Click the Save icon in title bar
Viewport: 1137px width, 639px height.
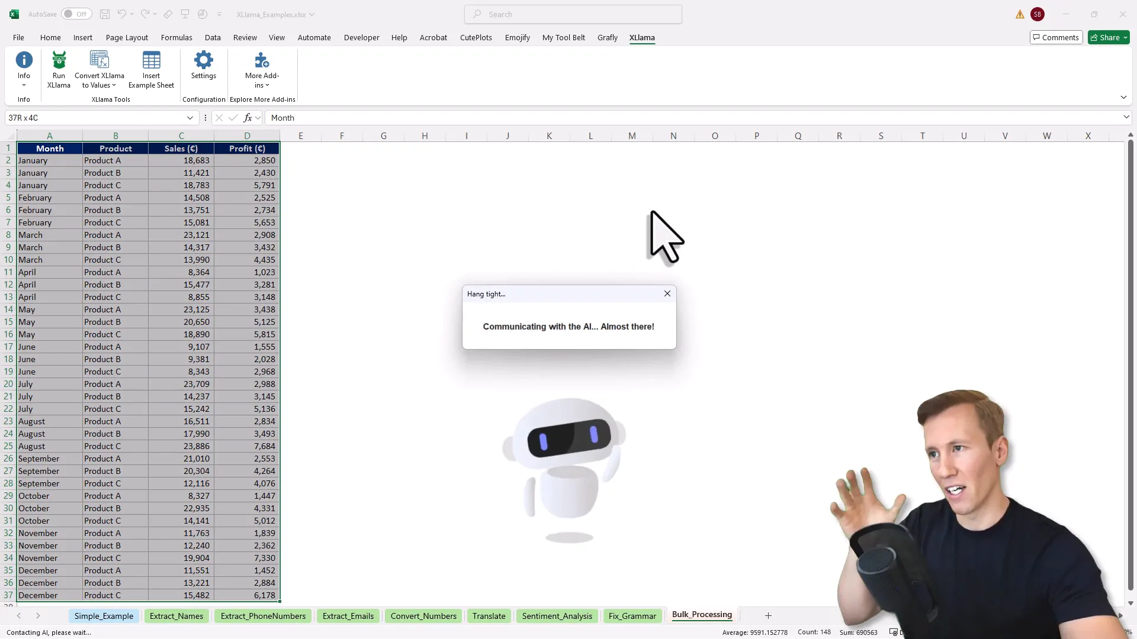(105, 14)
